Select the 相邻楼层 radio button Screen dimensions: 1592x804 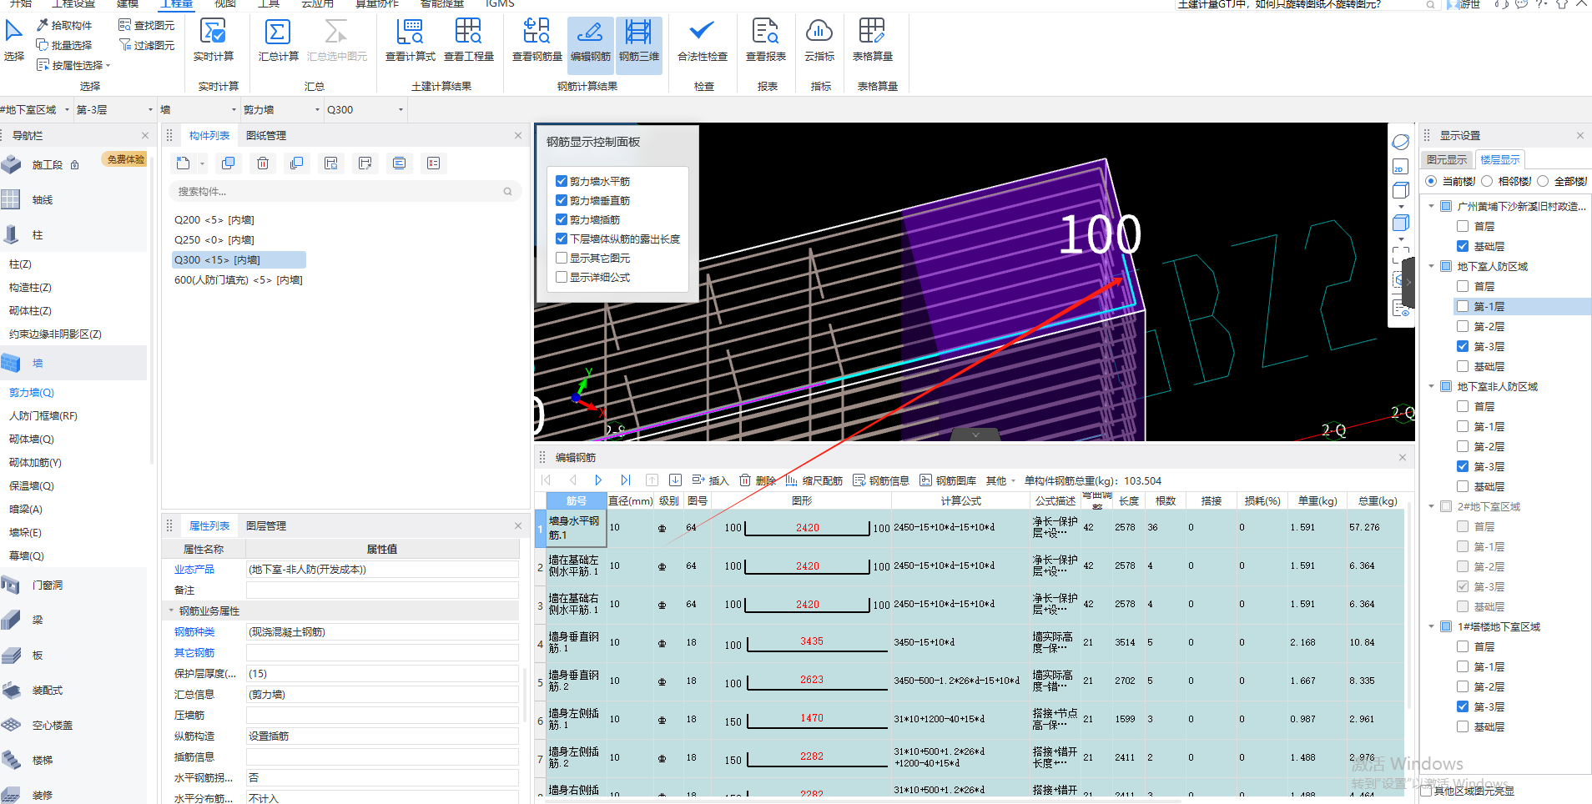tap(1487, 181)
